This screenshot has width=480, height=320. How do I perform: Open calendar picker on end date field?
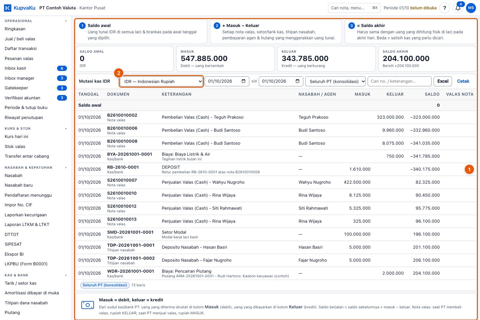point(297,81)
